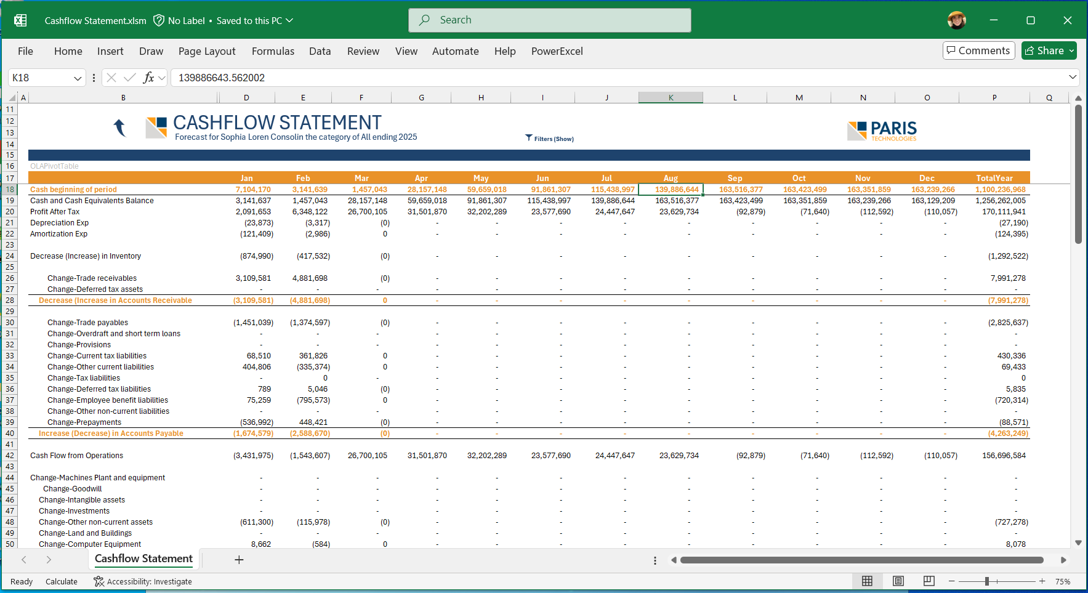Switch to Normal view in status bar
The width and height of the screenshot is (1088, 593).
(x=867, y=581)
